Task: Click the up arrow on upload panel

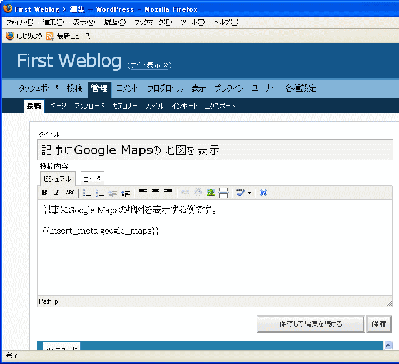Action: pyautogui.click(x=388, y=345)
